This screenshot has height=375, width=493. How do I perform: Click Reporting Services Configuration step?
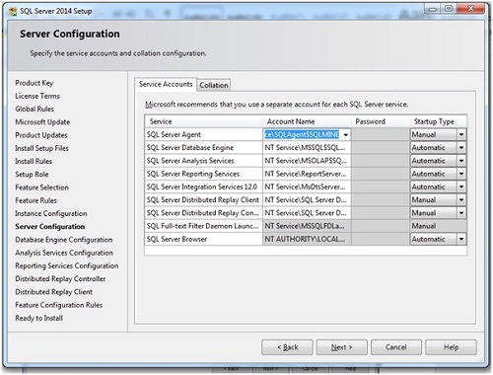coord(67,265)
